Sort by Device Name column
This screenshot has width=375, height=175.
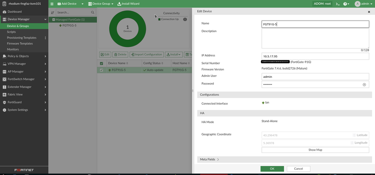click(x=118, y=63)
